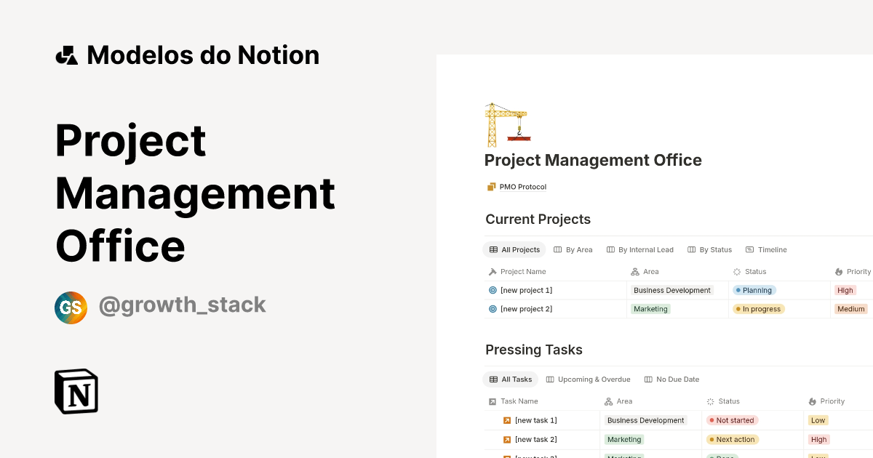Click the Priority flame icon in tasks header
873x458 pixels.
(x=813, y=401)
